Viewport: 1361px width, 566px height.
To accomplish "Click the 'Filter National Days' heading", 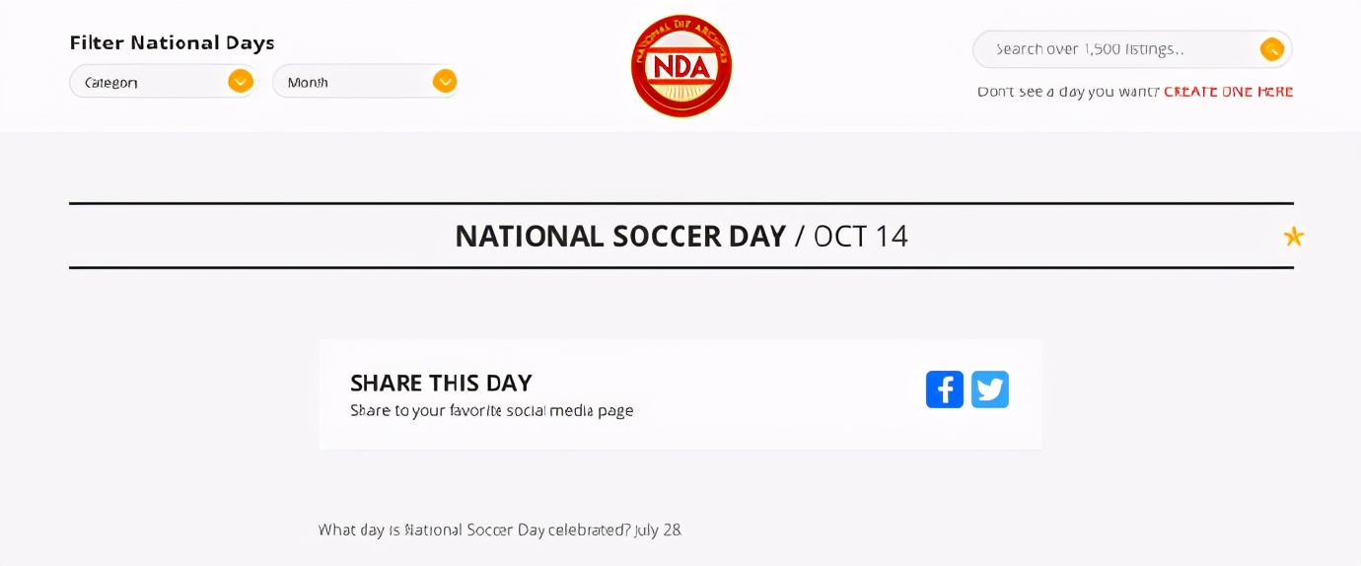I will tap(172, 42).
